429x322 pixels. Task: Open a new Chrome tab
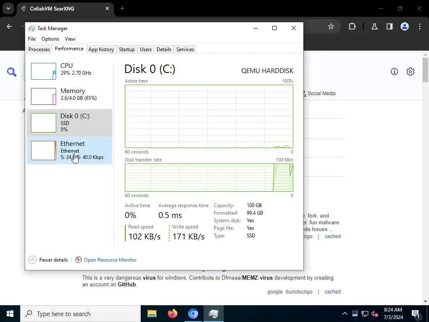[122, 8]
